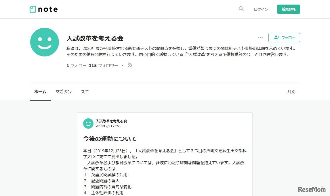This screenshot has height=196, width=330.
Task: Open author name 入試改革を考える会 in post
Action: 111,121
